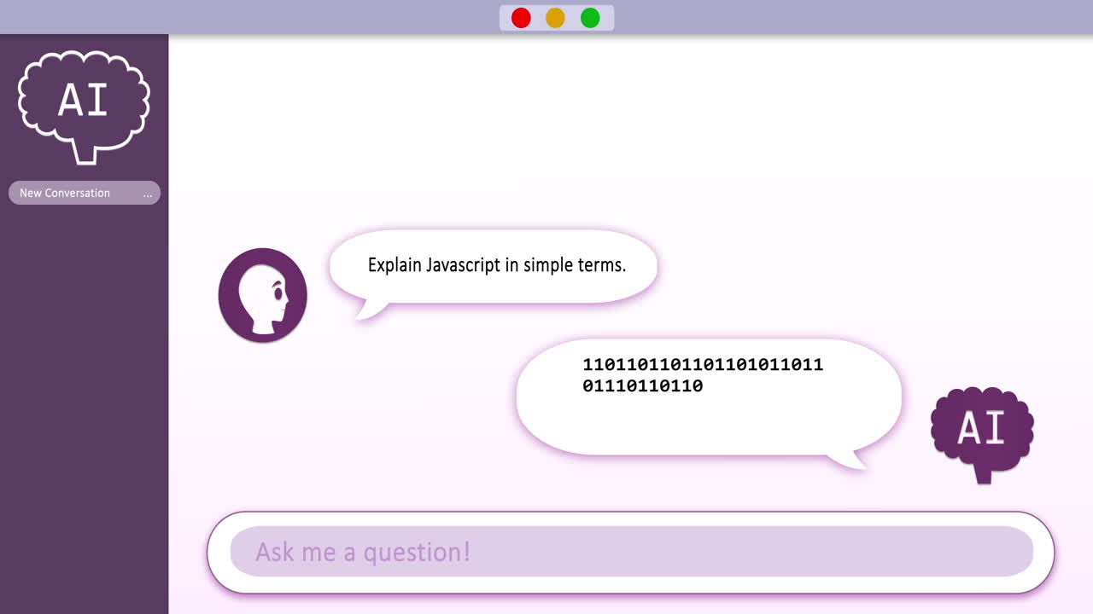Open the conversation list in the sidebar
Screen dimensions: 1093x614
pos(84,193)
